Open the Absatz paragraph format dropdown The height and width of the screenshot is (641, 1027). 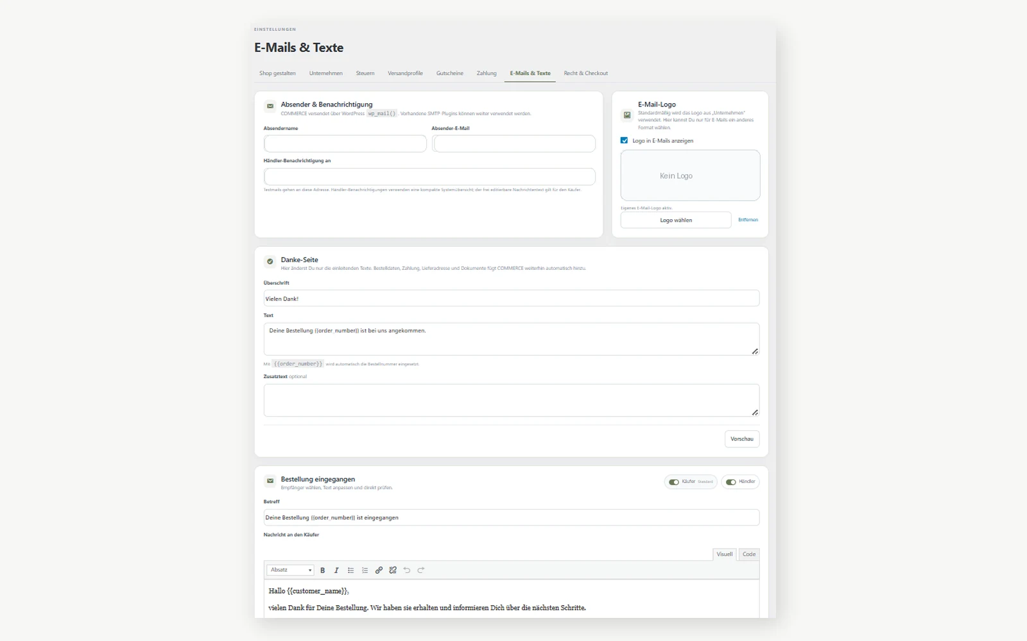pyautogui.click(x=290, y=570)
